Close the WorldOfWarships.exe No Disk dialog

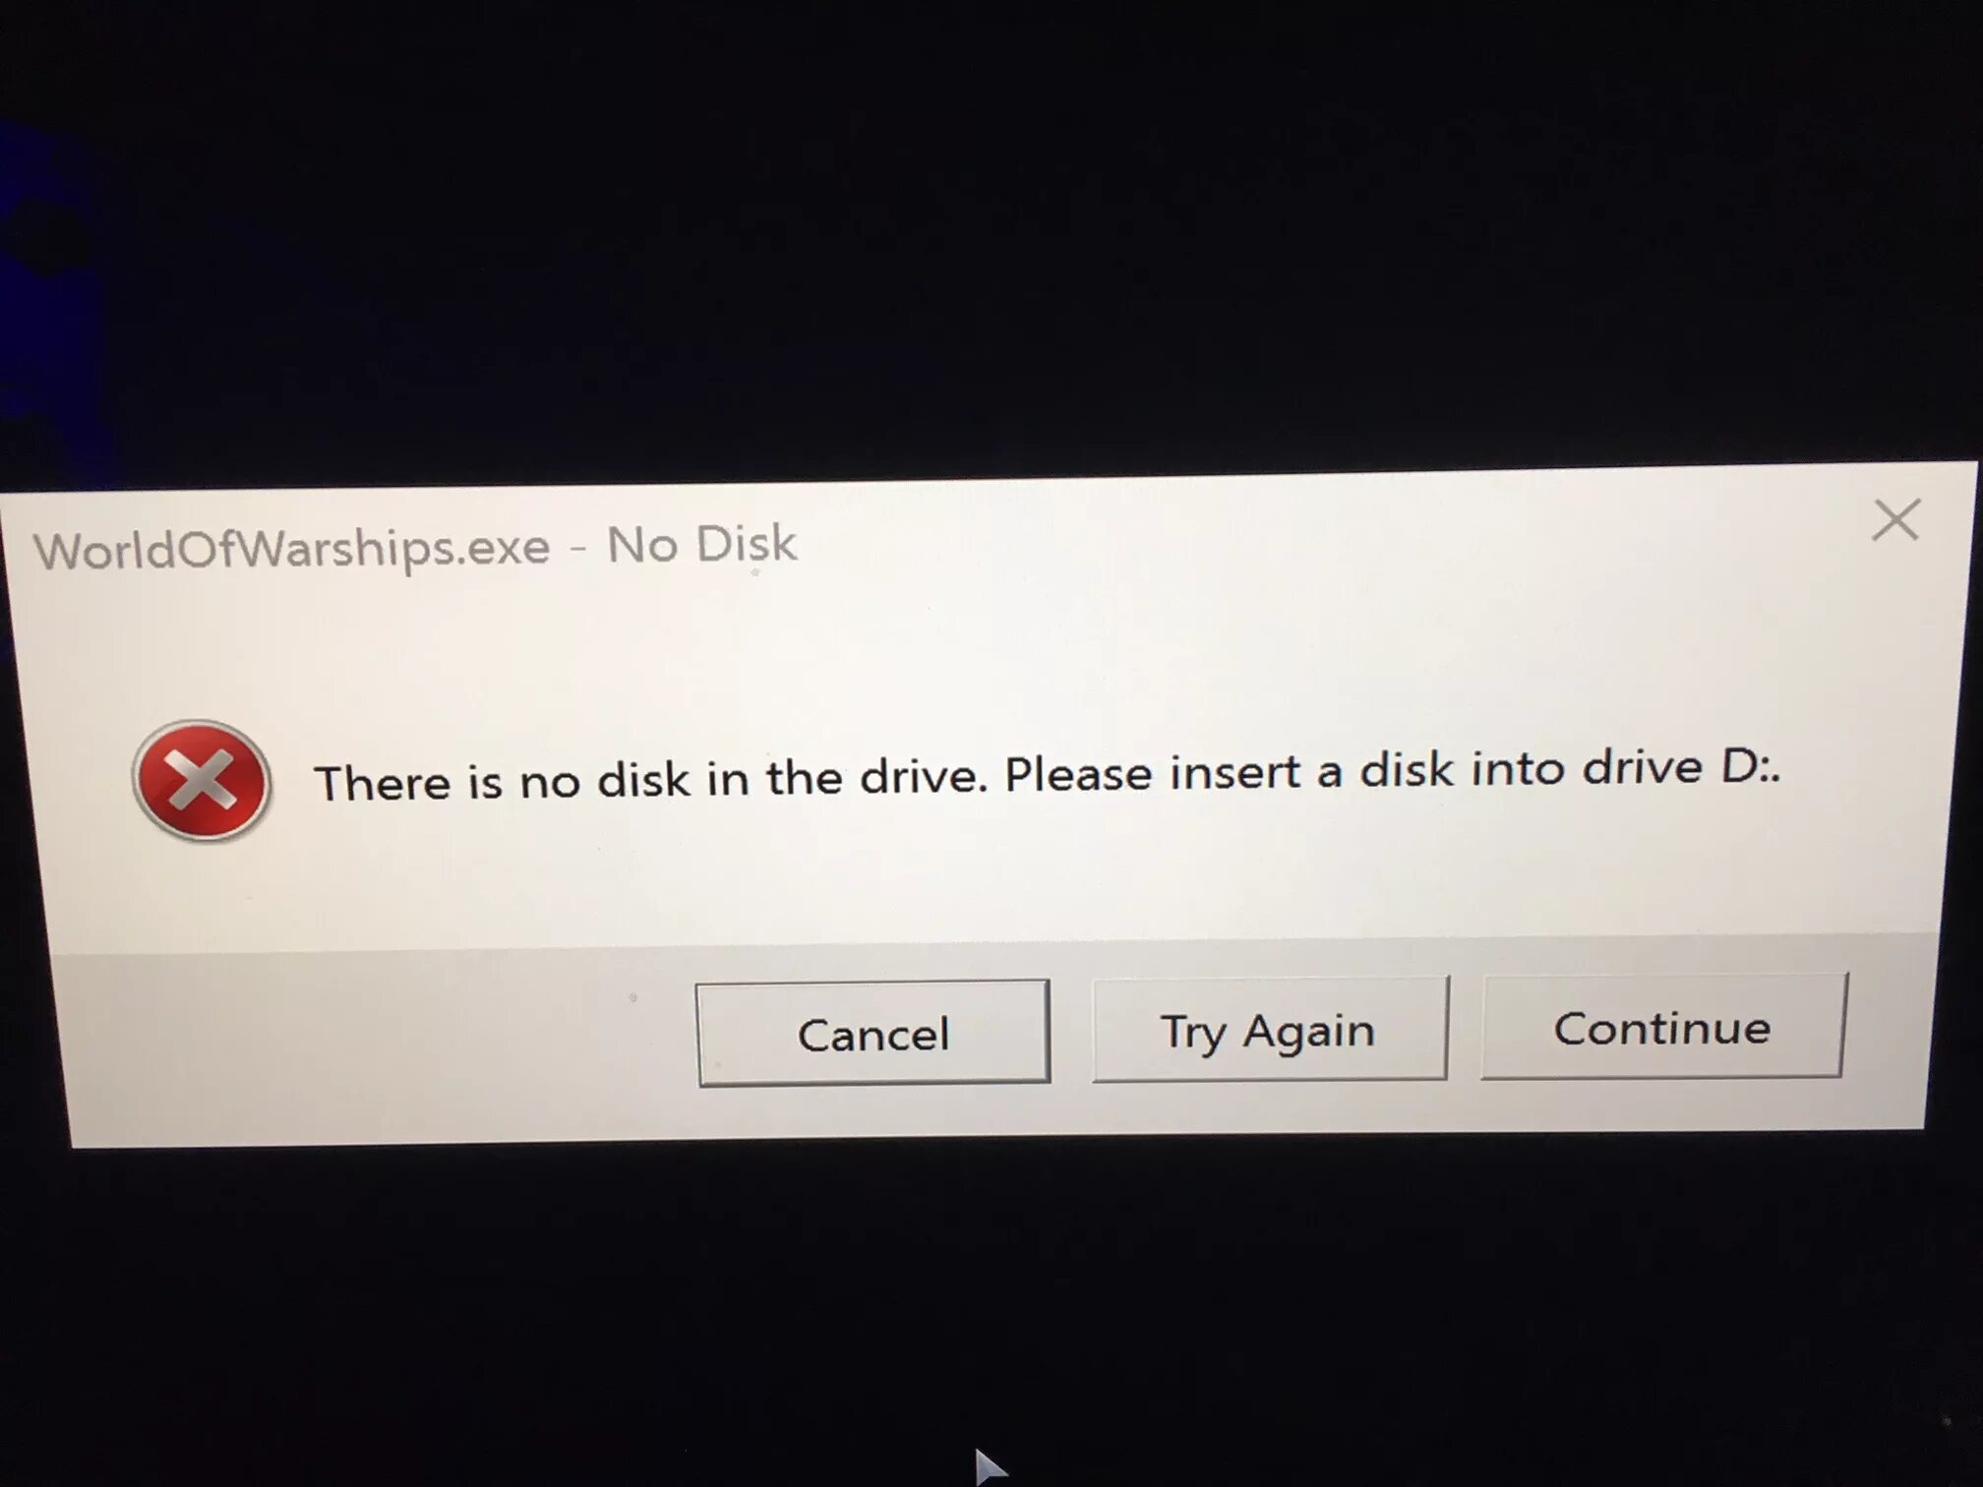point(1895,519)
